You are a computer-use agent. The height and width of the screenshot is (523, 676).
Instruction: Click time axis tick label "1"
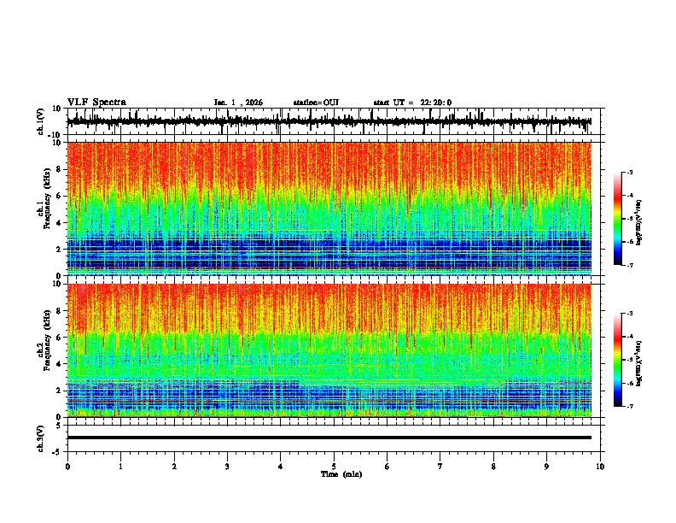120,467
